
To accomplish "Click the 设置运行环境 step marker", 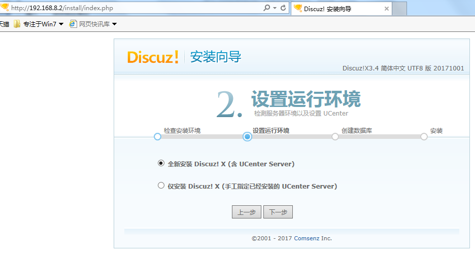I will tap(247, 136).
